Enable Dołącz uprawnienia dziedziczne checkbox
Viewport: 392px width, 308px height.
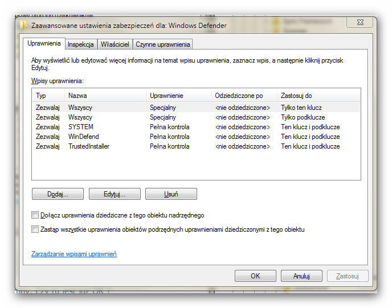pos(35,215)
